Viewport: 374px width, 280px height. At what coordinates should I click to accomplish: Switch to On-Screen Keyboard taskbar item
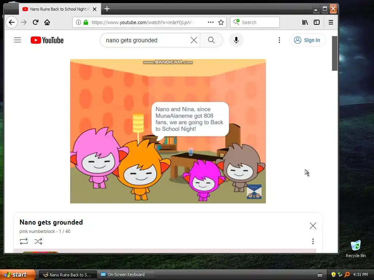(x=126, y=275)
